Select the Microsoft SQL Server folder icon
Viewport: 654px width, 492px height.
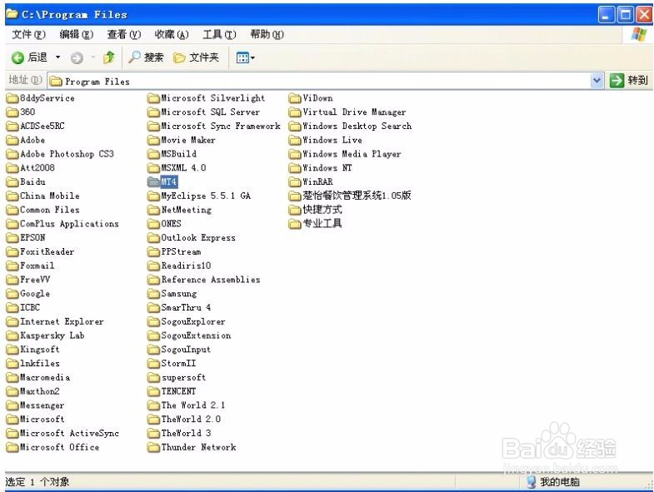coord(153,112)
